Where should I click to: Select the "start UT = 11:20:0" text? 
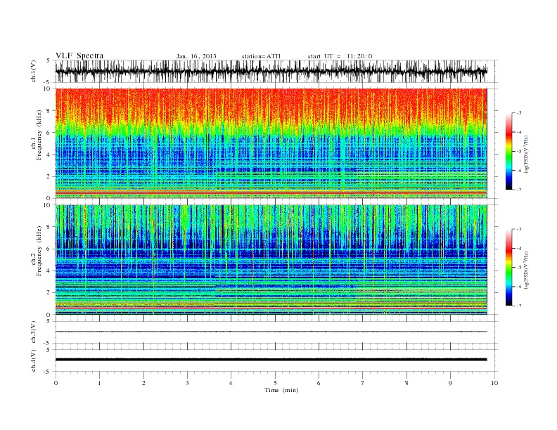click(340, 56)
